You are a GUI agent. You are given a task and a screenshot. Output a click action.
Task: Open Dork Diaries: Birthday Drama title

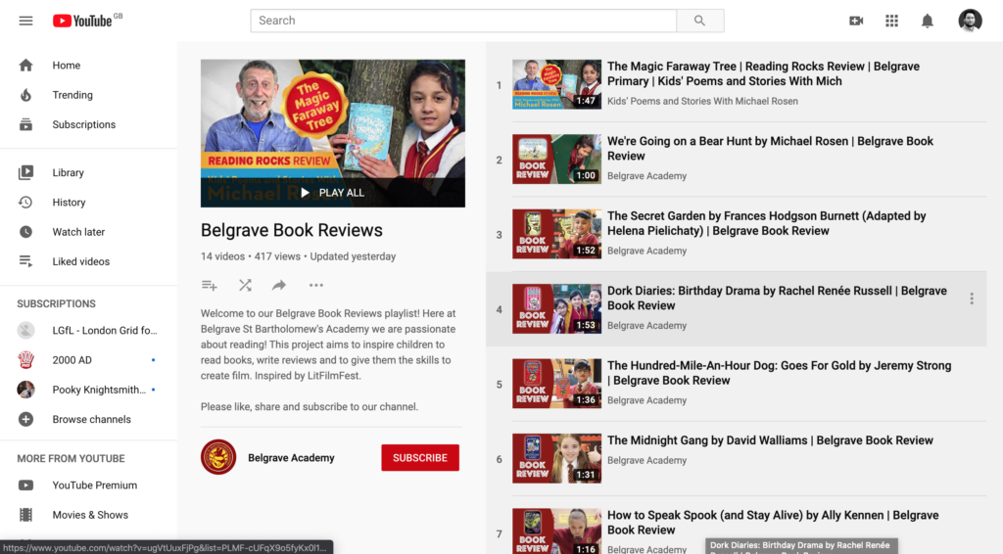(x=777, y=298)
